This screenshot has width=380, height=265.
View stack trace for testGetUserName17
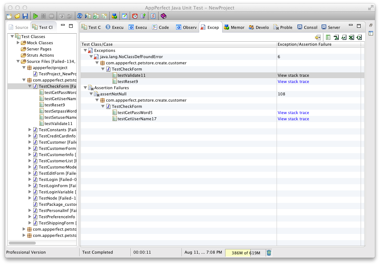(293, 119)
